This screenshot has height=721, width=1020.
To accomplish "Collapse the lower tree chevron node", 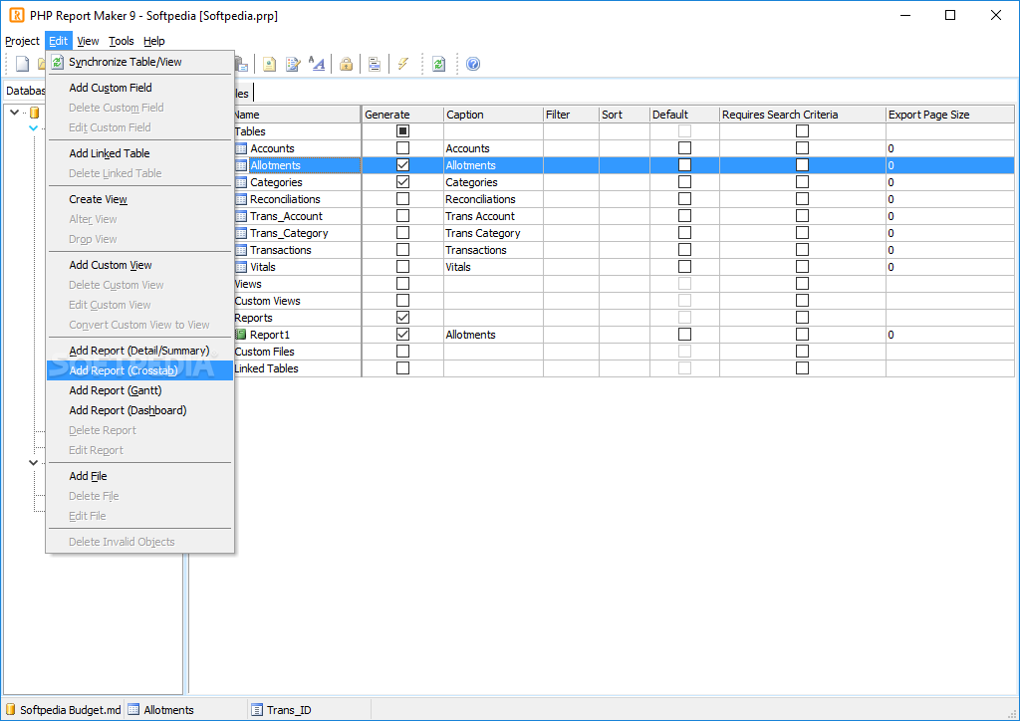I will [x=33, y=463].
